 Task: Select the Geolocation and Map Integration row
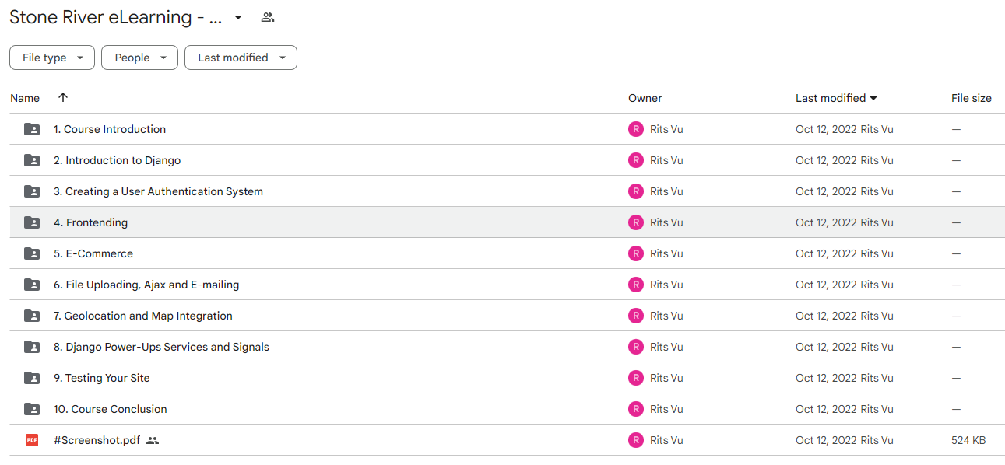coord(508,316)
